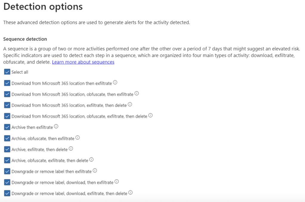
Task: Uncheck 'Downgrade or remove label then exfiltrate'
Action: pyautogui.click(x=7, y=171)
